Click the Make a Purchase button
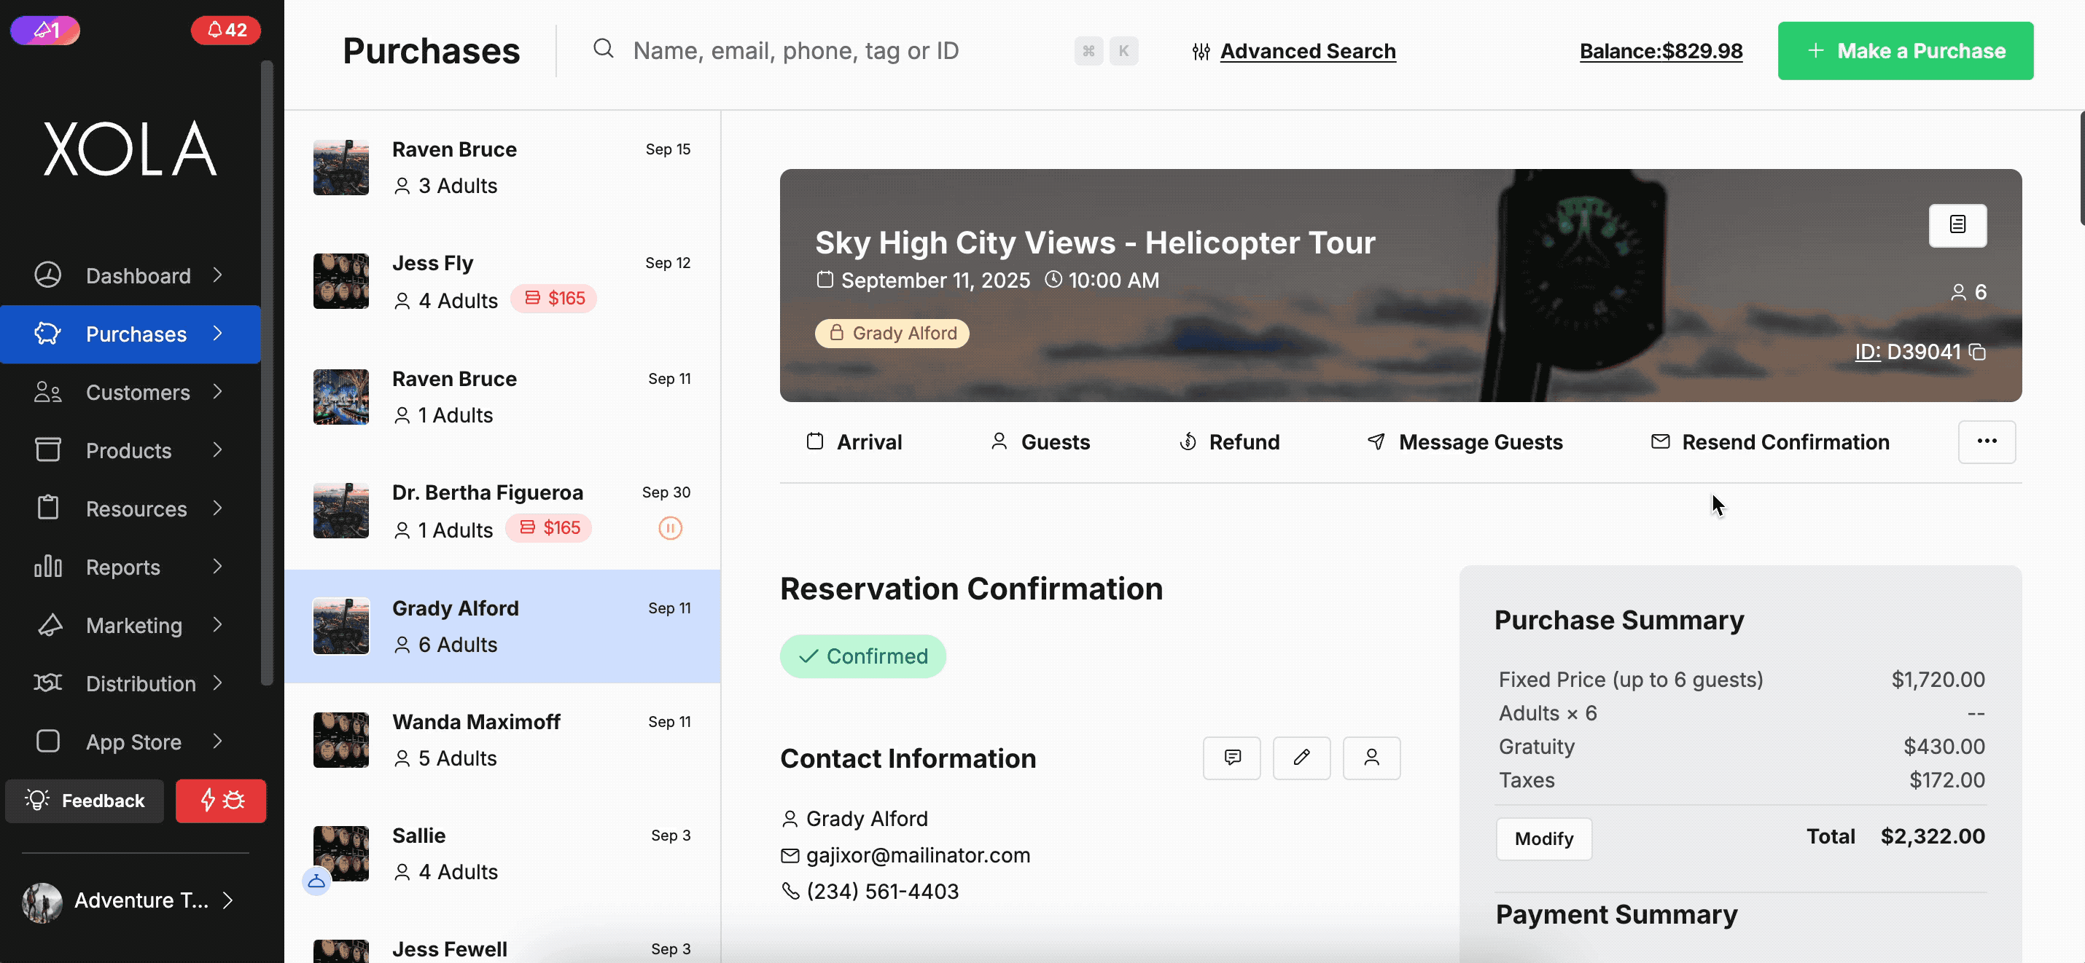Viewport: 2085px width, 963px height. (x=1904, y=51)
